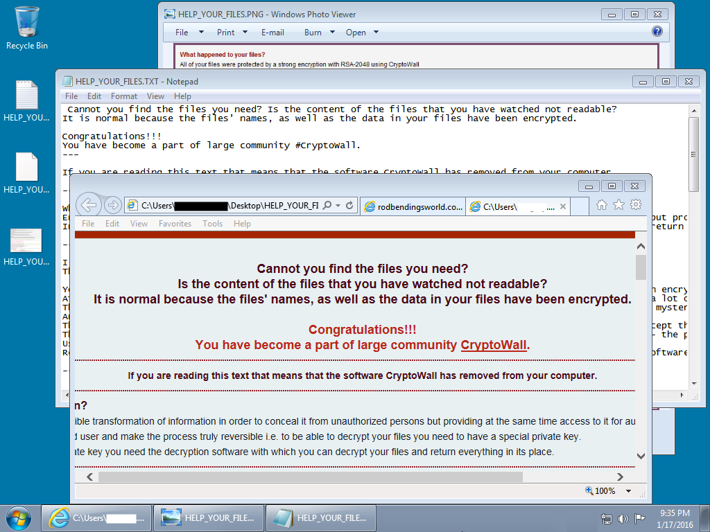The image size is (710, 532).
Task: Open the Photo Viewer Print dropdown
Action: pyautogui.click(x=232, y=33)
